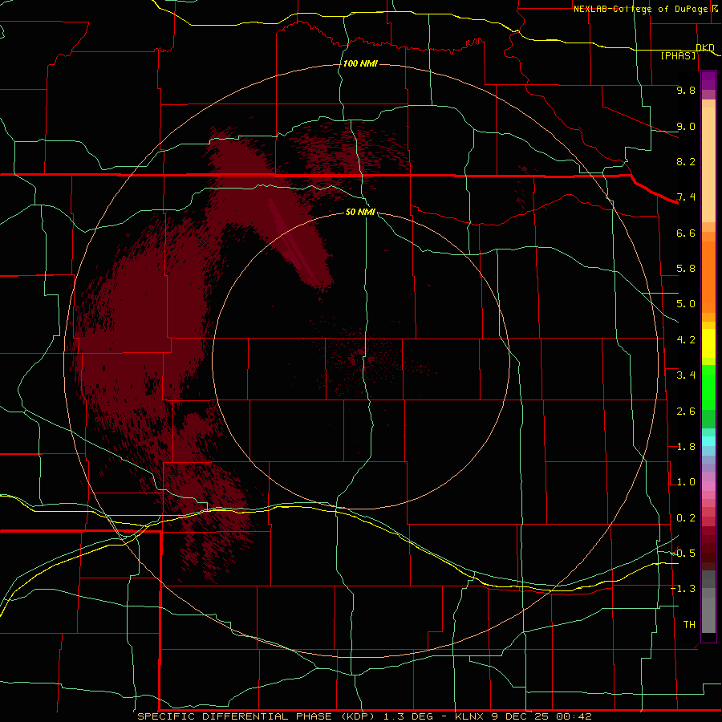Select the 50 NMI range ring label
722x722 pixels.
click(360, 212)
